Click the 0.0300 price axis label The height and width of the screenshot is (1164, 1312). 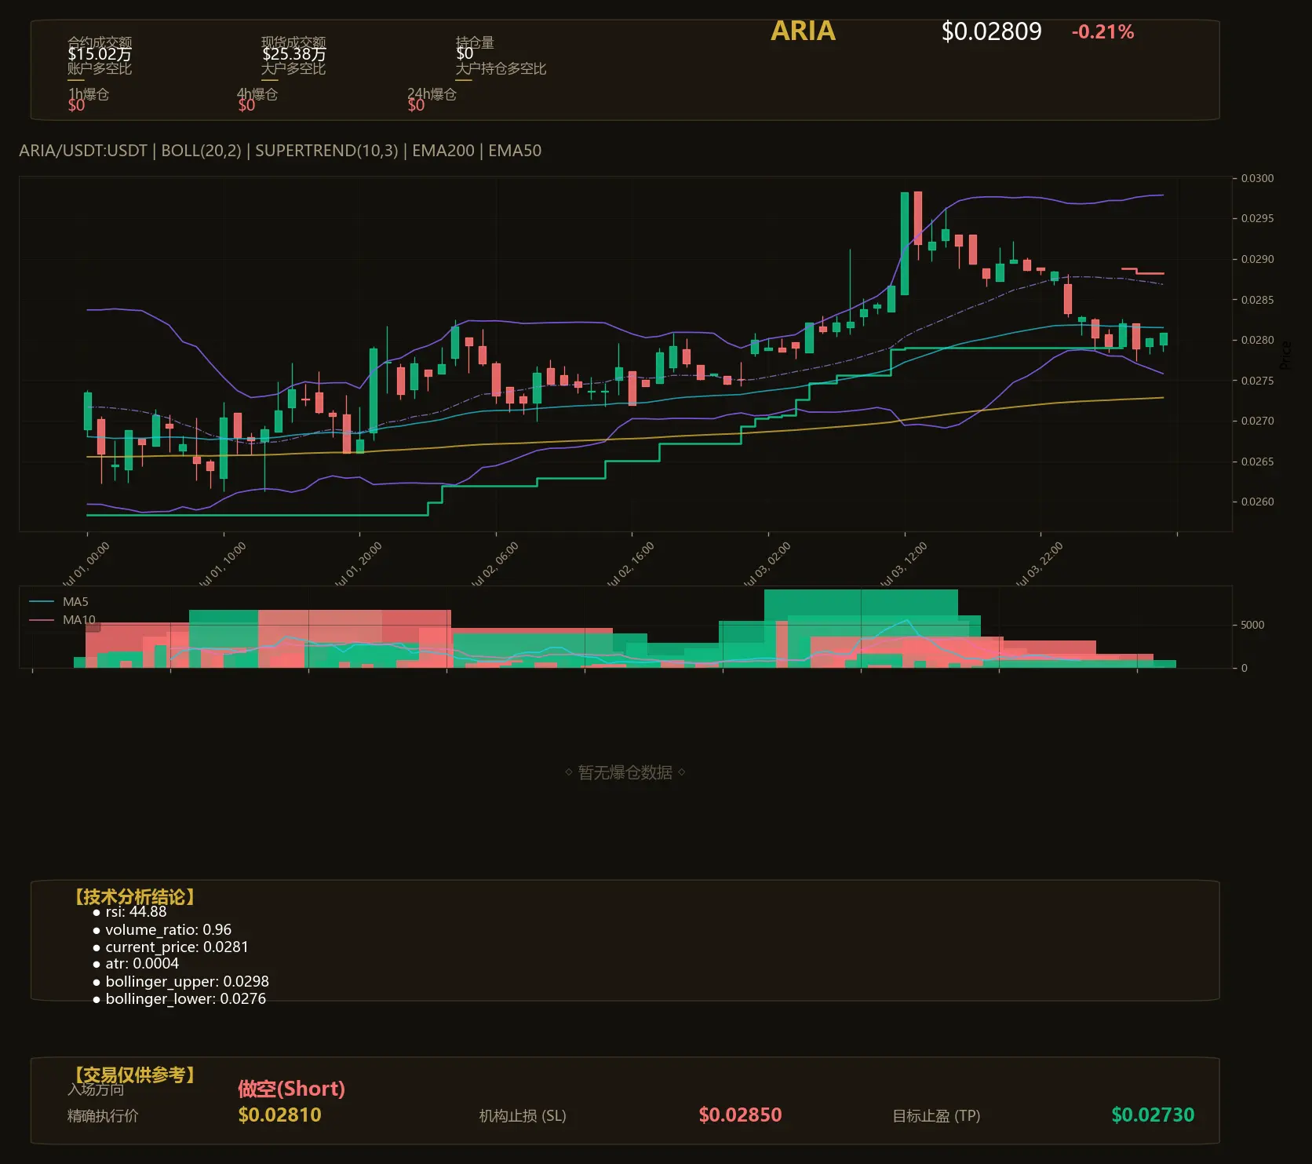tap(1257, 178)
